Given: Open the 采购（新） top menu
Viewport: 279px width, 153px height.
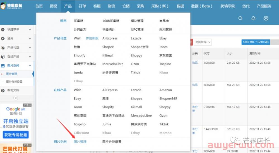Looking at the screenshot, I should (160, 6).
